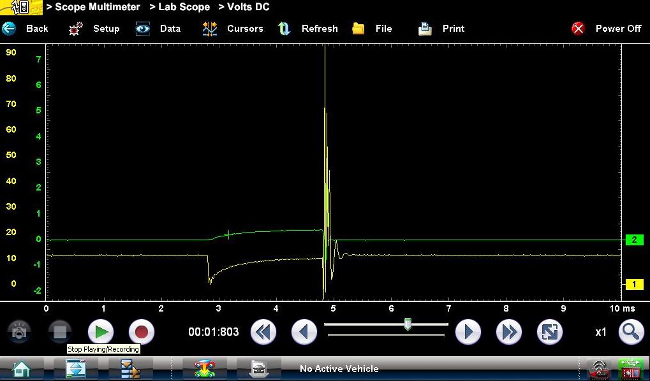The height and width of the screenshot is (381, 650).
Task: Skip forward with the double-right arrow button
Action: pyautogui.click(x=509, y=332)
